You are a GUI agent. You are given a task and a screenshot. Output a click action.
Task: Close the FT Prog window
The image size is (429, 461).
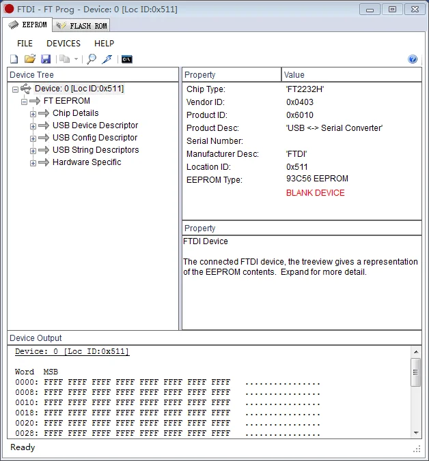point(415,10)
